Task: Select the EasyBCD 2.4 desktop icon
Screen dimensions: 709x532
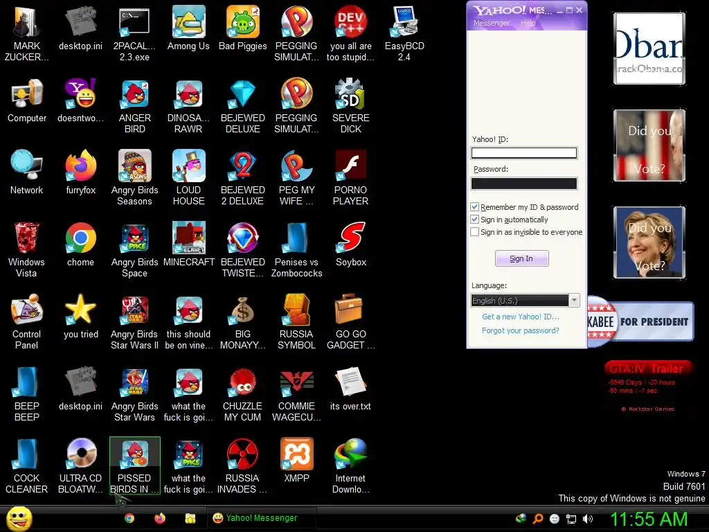Action: 404,33
